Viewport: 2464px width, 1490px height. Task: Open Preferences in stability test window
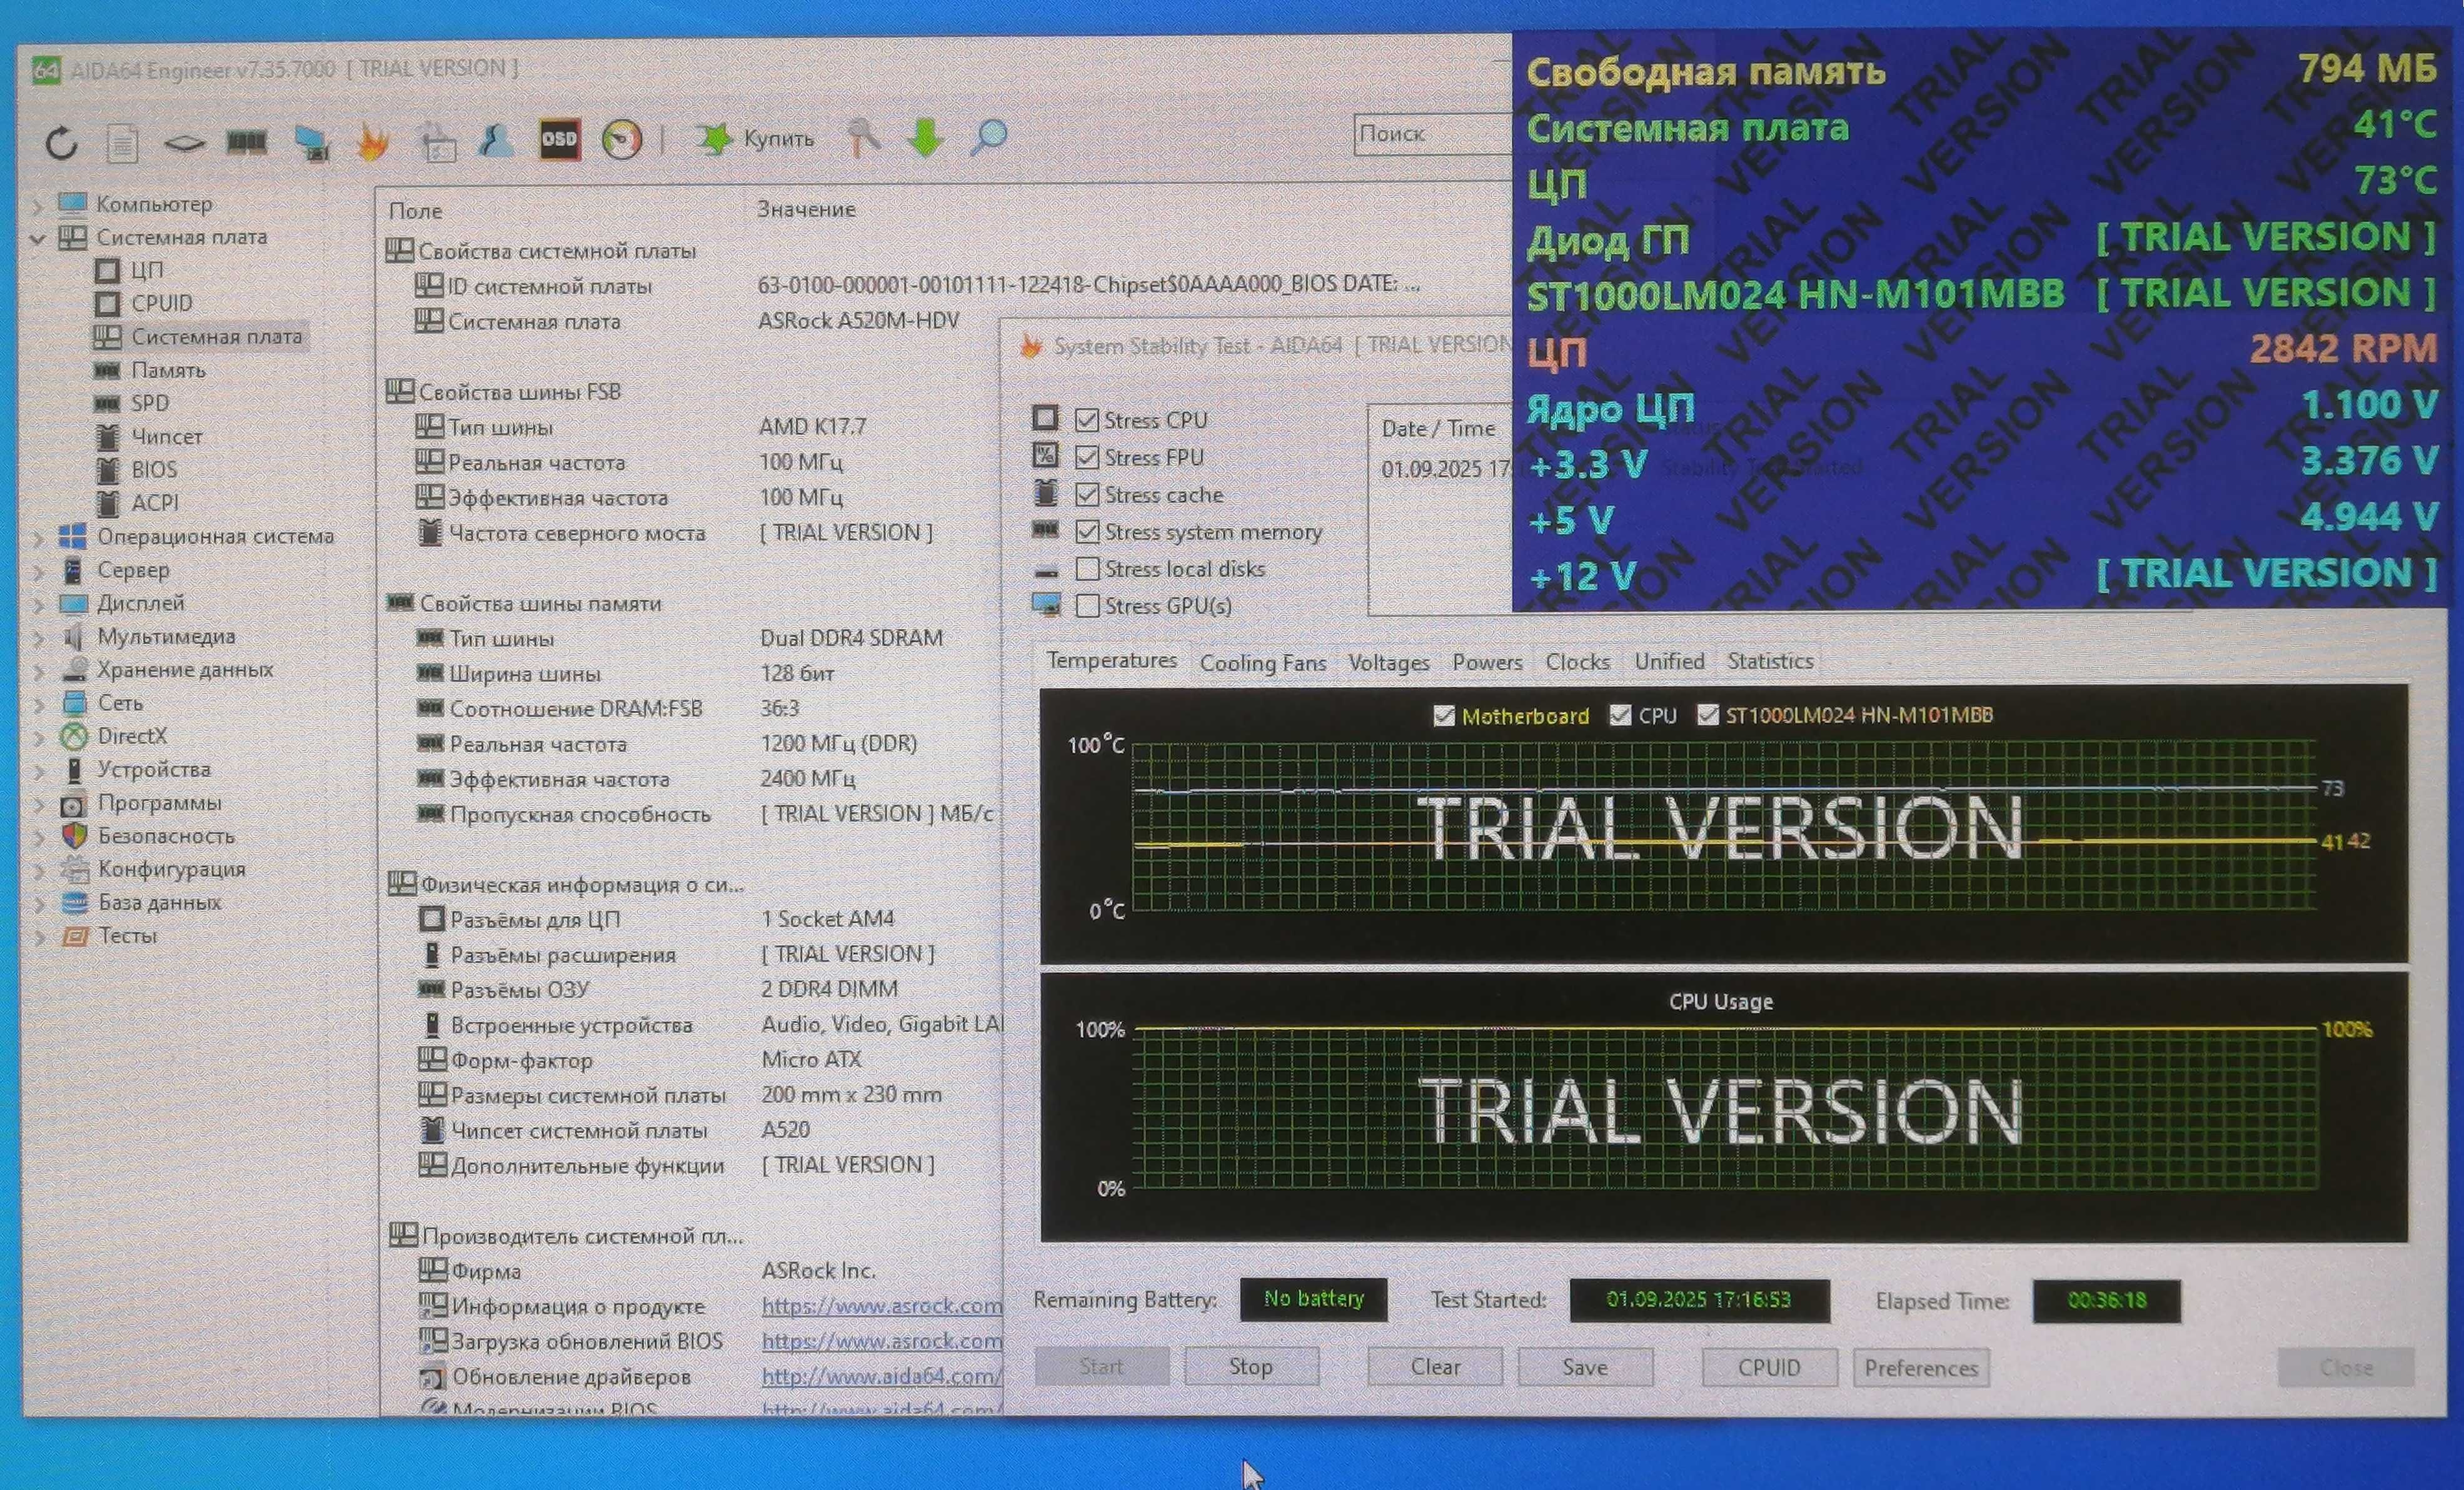coord(1921,1368)
